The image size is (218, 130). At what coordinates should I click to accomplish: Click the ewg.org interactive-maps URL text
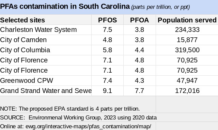click(x=88, y=126)
